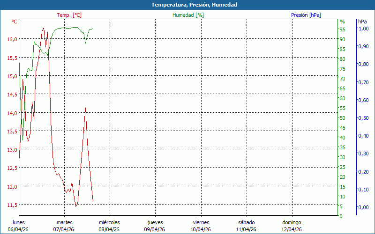Click the % unit label on humidity axis

(342, 22)
